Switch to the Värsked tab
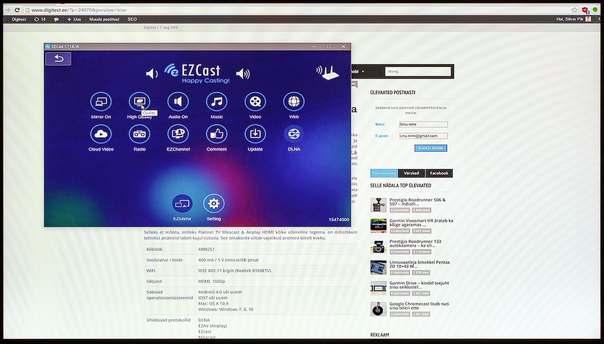The image size is (604, 344). pos(411,173)
